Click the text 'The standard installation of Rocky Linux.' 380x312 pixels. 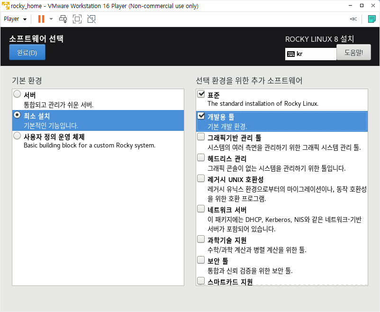tap(263, 103)
